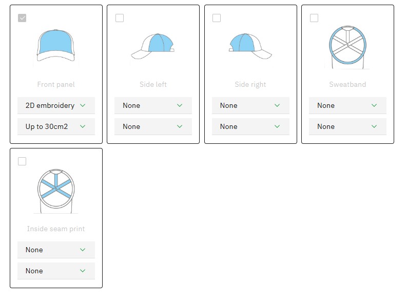The height and width of the screenshot is (300, 407).
Task: Open the second Inside seam print dropdown
Action: coord(56,271)
